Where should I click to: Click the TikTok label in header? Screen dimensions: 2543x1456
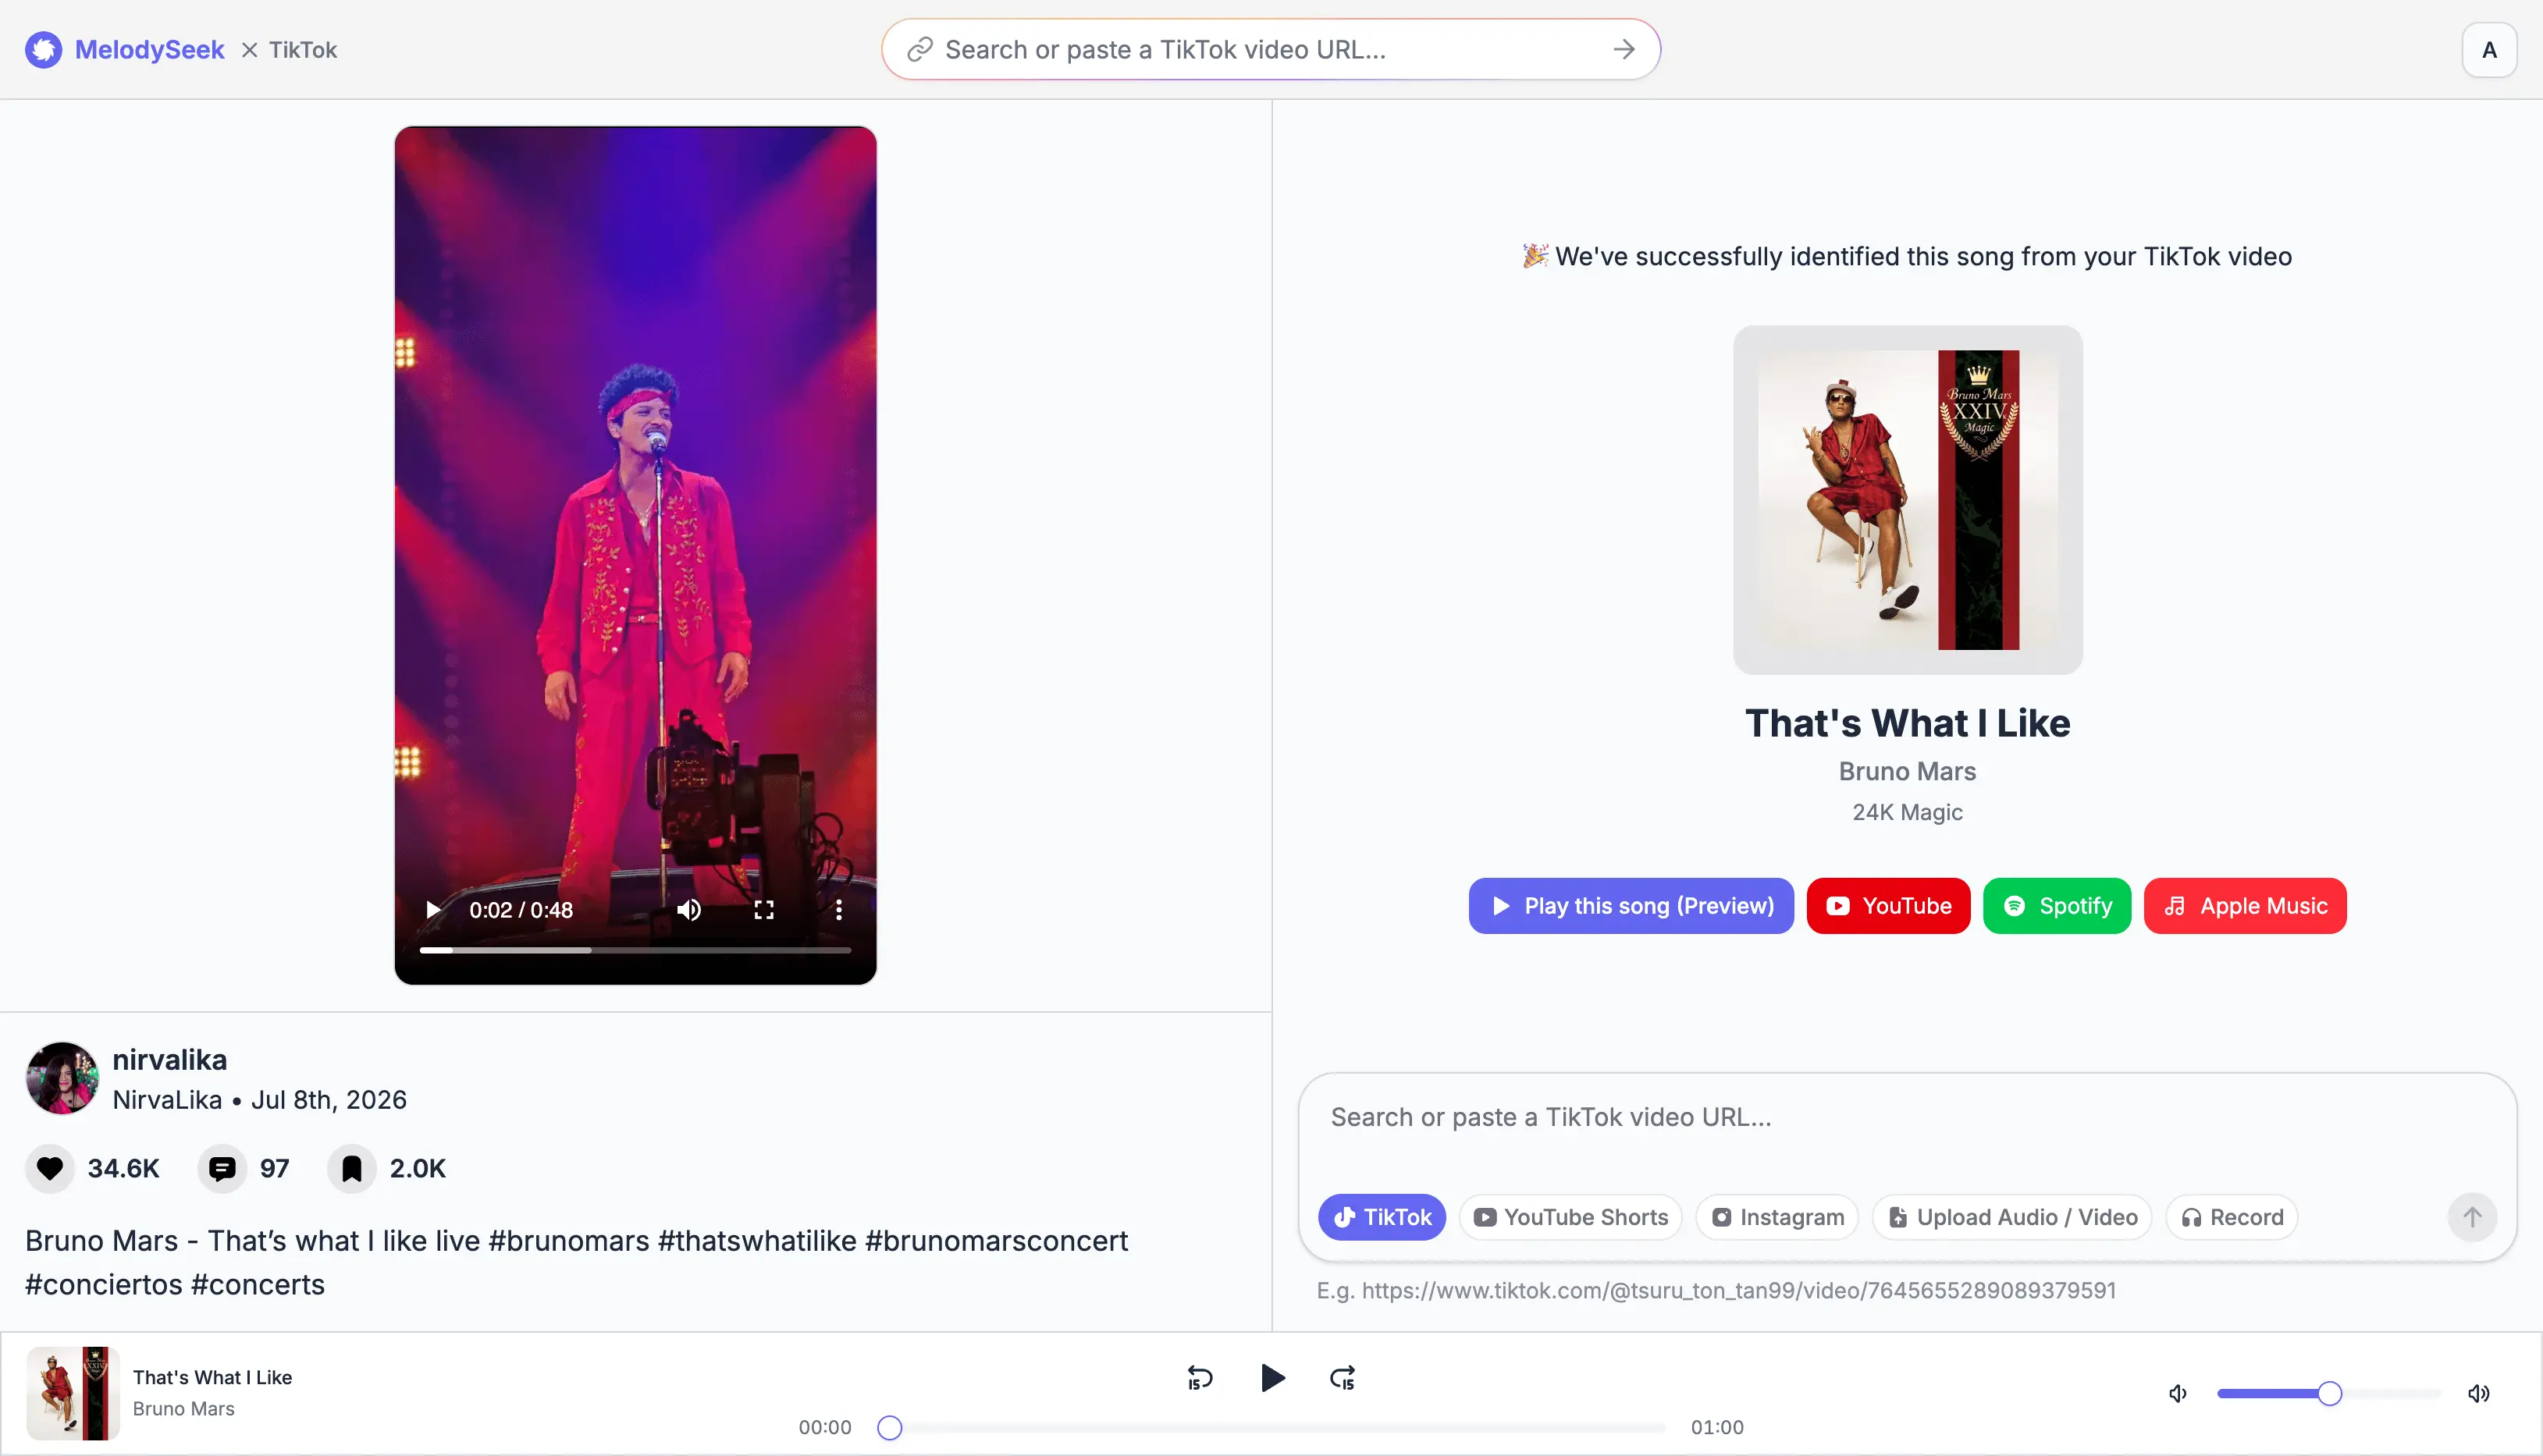(303, 49)
